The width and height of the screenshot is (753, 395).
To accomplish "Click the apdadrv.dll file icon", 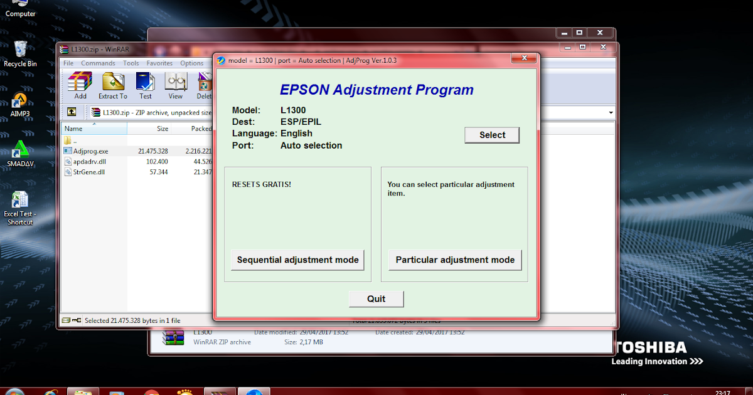I will pyautogui.click(x=68, y=161).
